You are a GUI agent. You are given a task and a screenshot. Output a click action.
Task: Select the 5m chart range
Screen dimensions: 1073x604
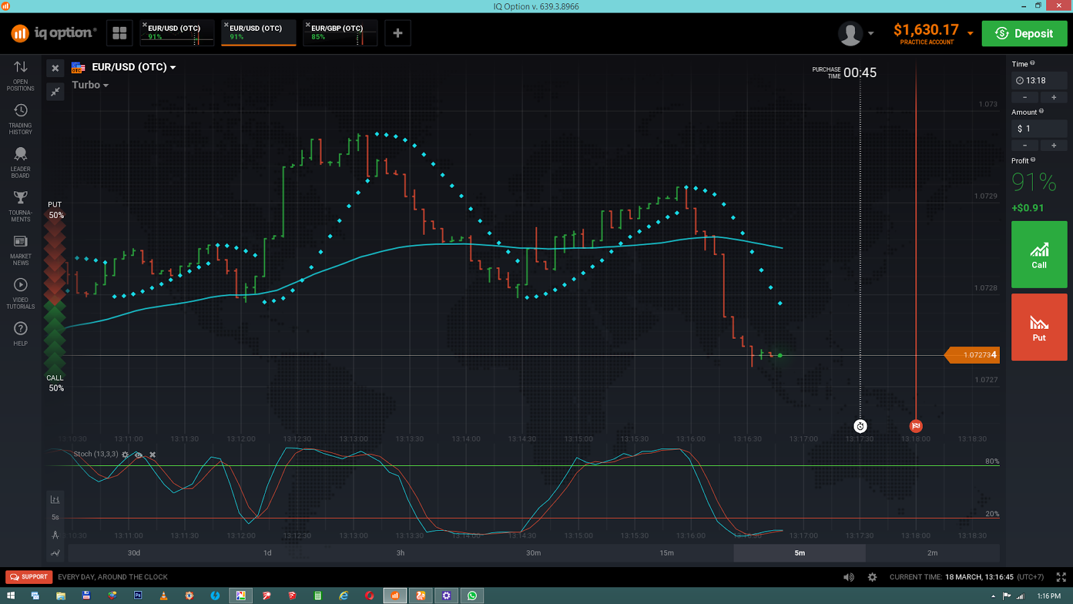[x=799, y=553]
